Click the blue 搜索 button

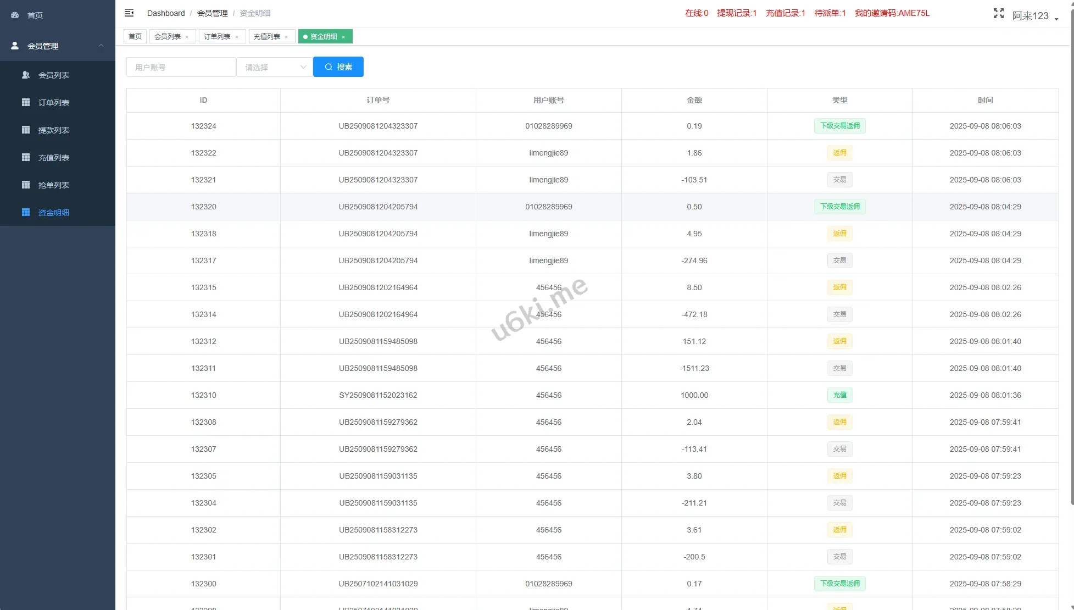point(338,67)
